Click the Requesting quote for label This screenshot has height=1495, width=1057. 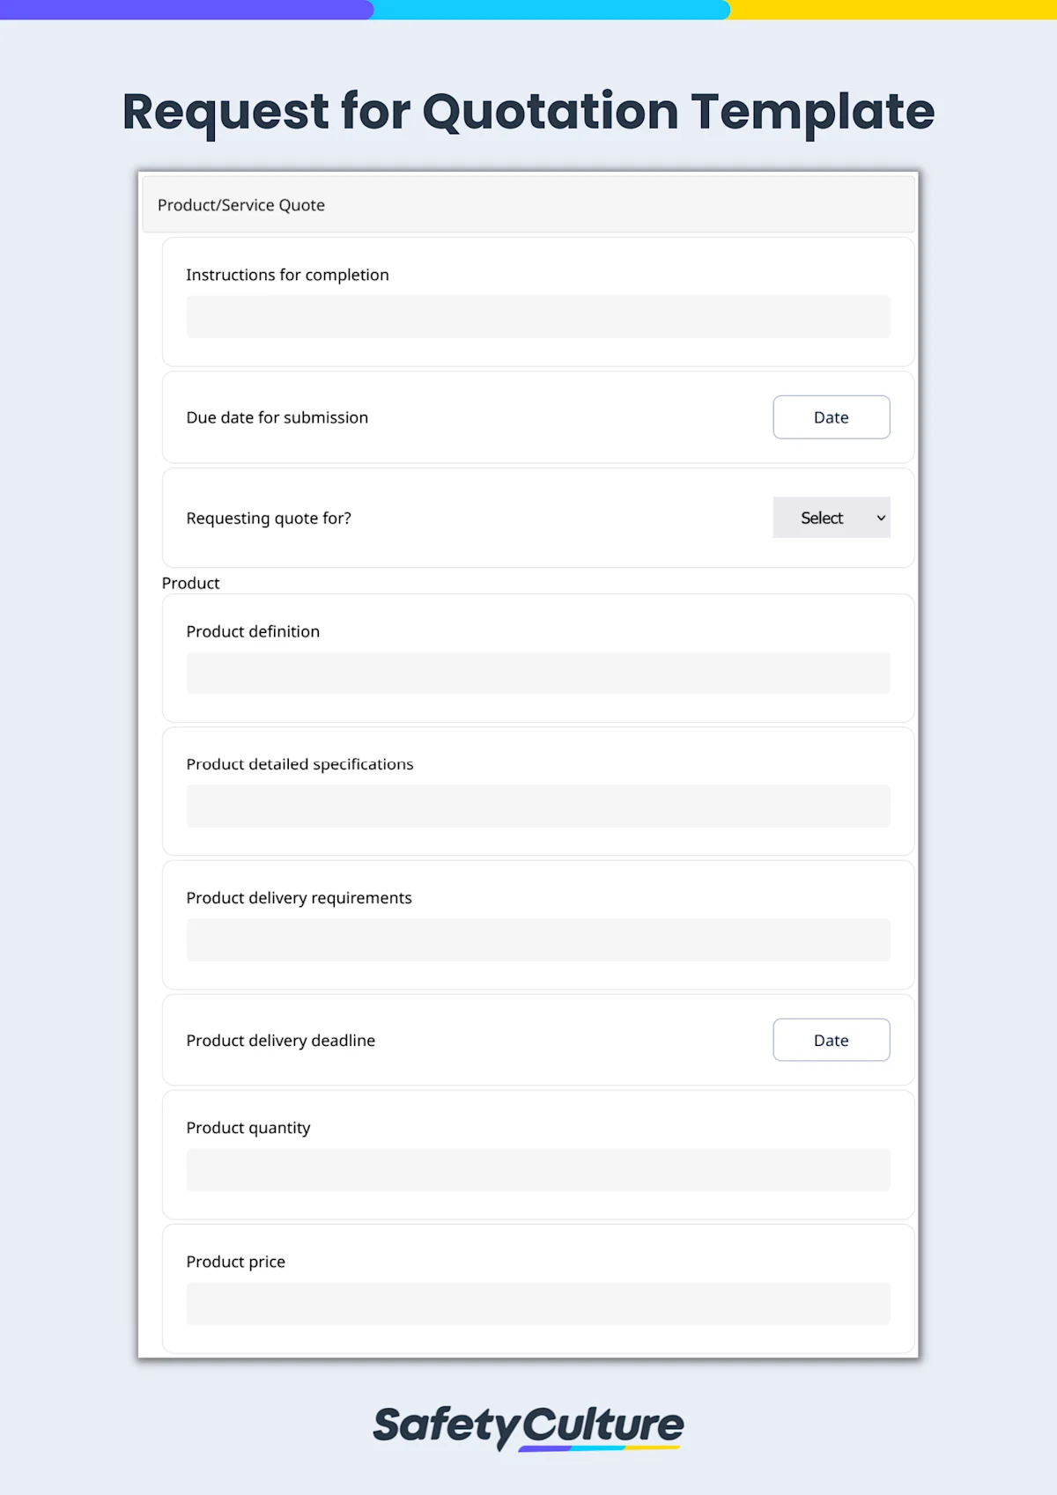(269, 518)
